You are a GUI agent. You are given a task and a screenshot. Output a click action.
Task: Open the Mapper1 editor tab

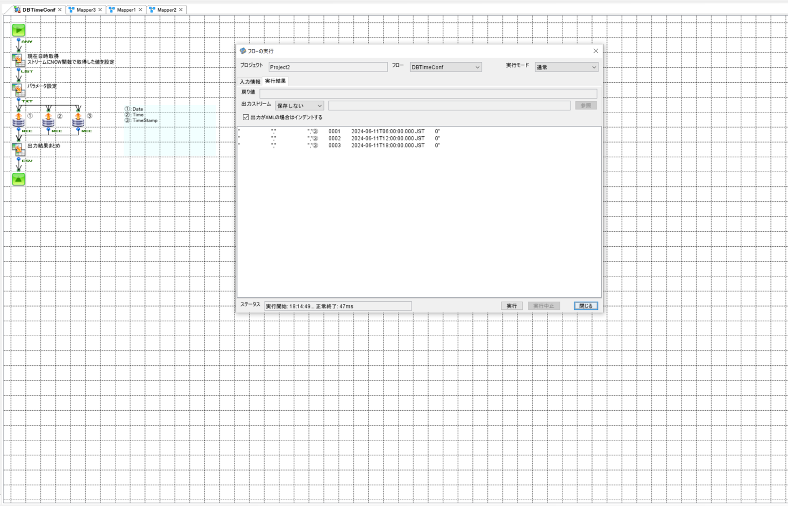pyautogui.click(x=126, y=10)
